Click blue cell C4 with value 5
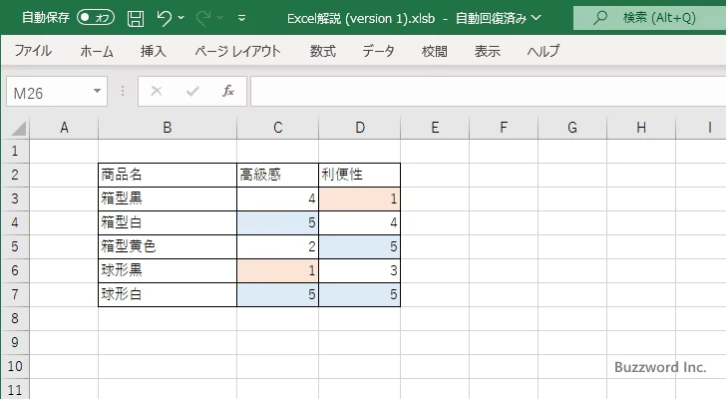Screen dimensions: 726x399 [x=278, y=222]
